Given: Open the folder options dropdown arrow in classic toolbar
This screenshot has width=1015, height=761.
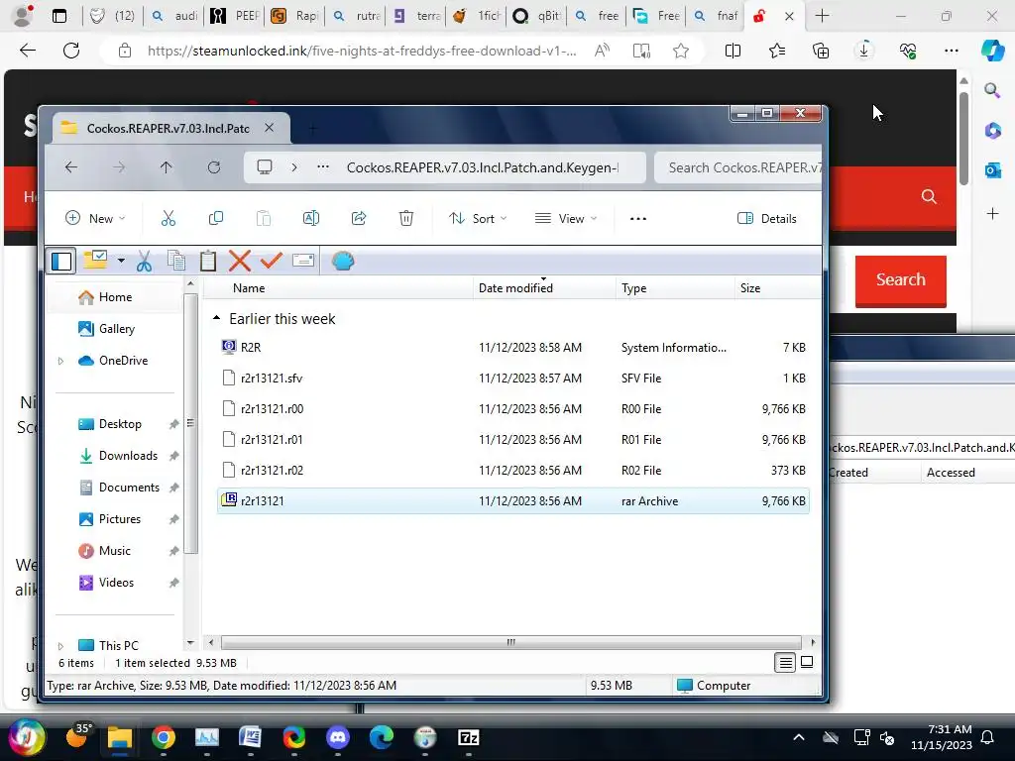Looking at the screenshot, I should click(121, 261).
